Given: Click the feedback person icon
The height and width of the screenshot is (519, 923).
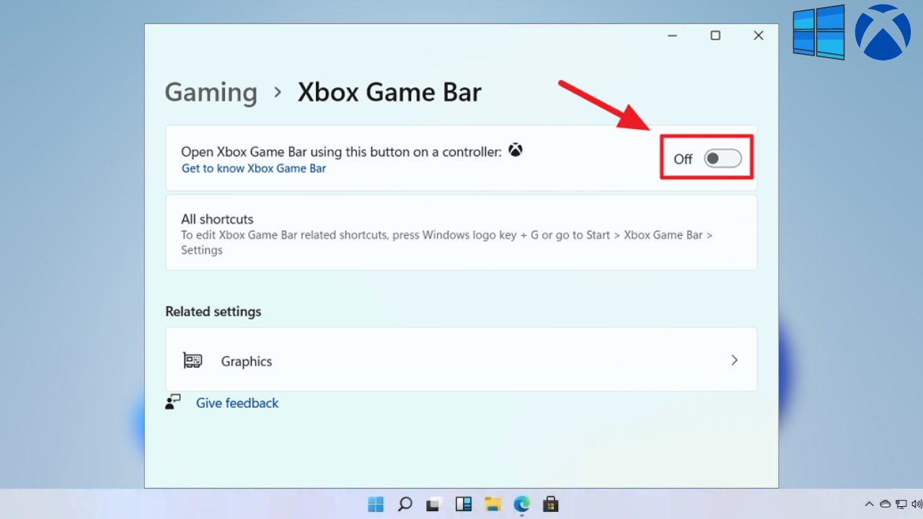Looking at the screenshot, I should coord(172,402).
